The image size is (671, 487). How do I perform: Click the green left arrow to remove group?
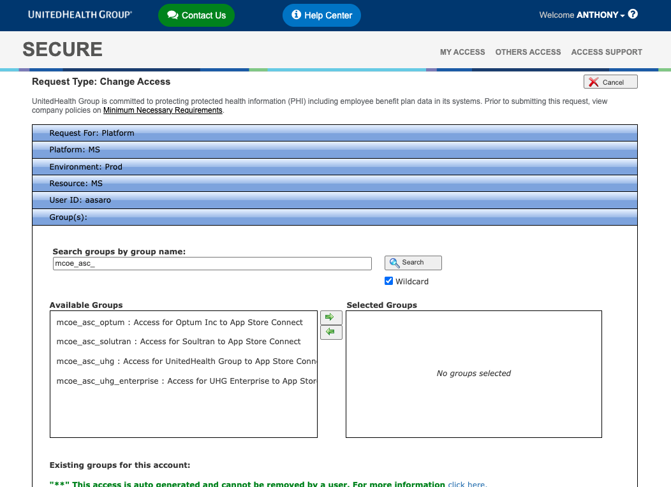(x=331, y=332)
